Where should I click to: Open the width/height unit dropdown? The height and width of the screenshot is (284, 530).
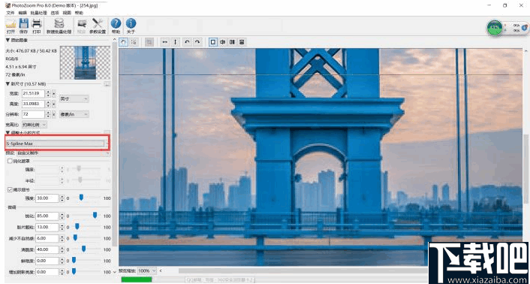(x=74, y=98)
